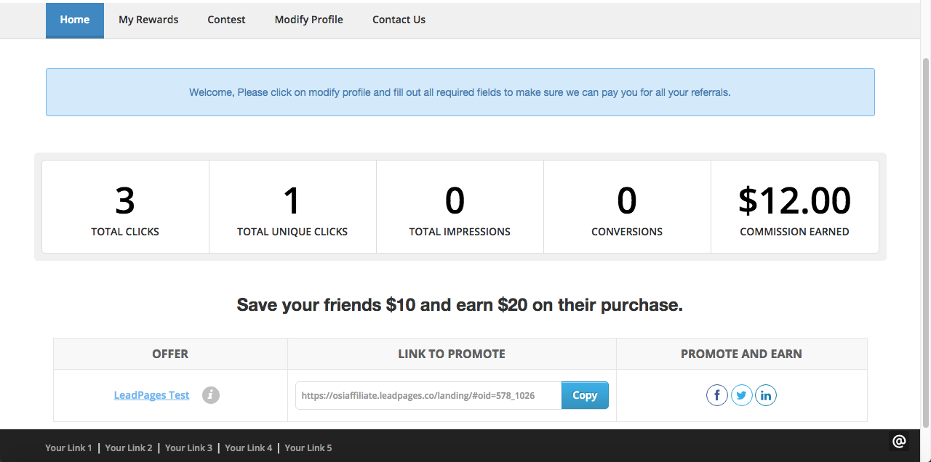This screenshot has width=931, height=462.
Task: Open info icon beside LeadPages Test
Action: tap(211, 395)
